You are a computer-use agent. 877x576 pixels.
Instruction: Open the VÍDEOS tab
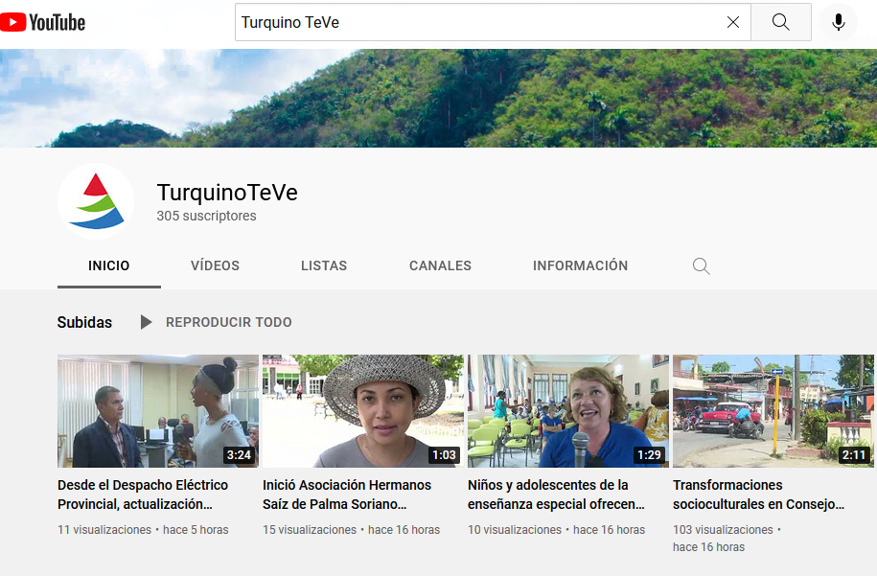pyautogui.click(x=215, y=265)
